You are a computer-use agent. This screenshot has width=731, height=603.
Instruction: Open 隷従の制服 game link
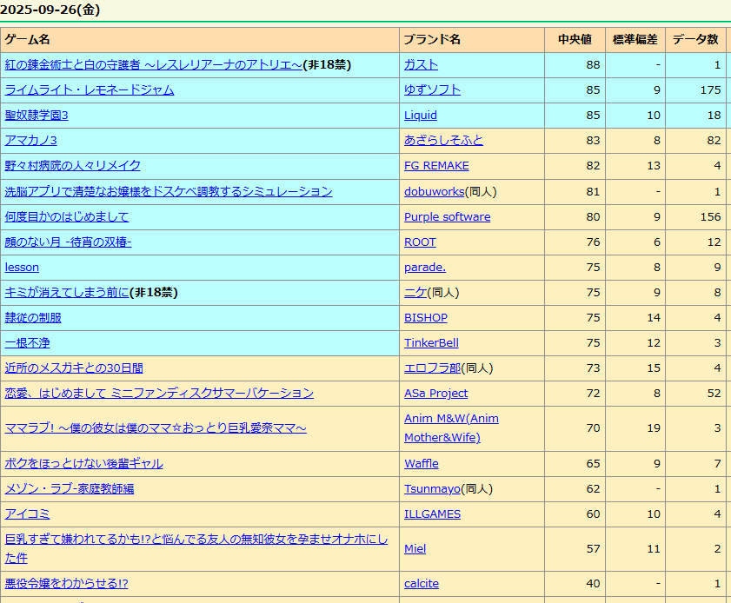pos(33,317)
